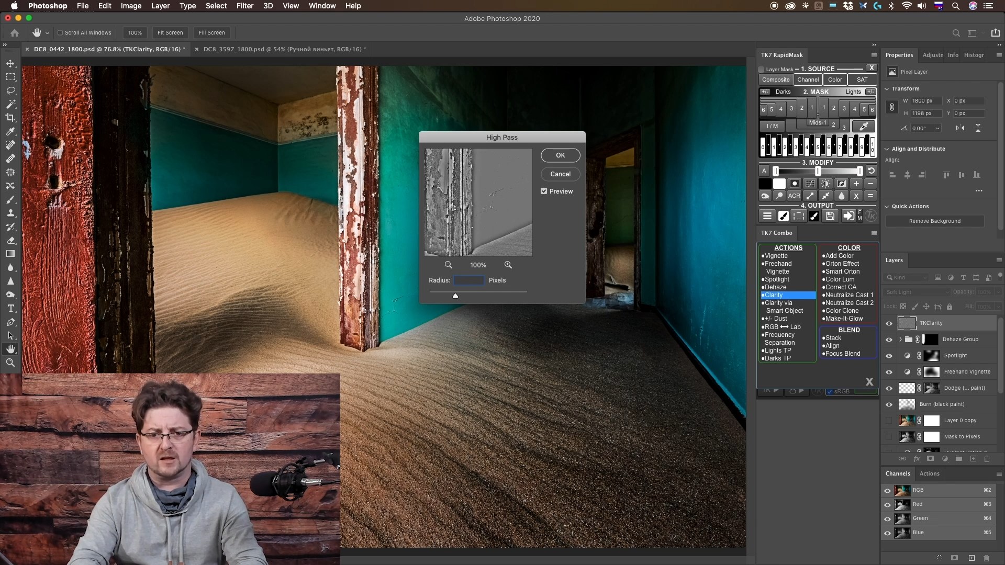Select the Brush tool

coord(10,200)
